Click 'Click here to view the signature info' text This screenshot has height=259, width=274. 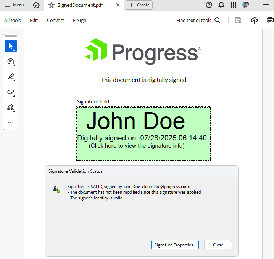point(137,146)
